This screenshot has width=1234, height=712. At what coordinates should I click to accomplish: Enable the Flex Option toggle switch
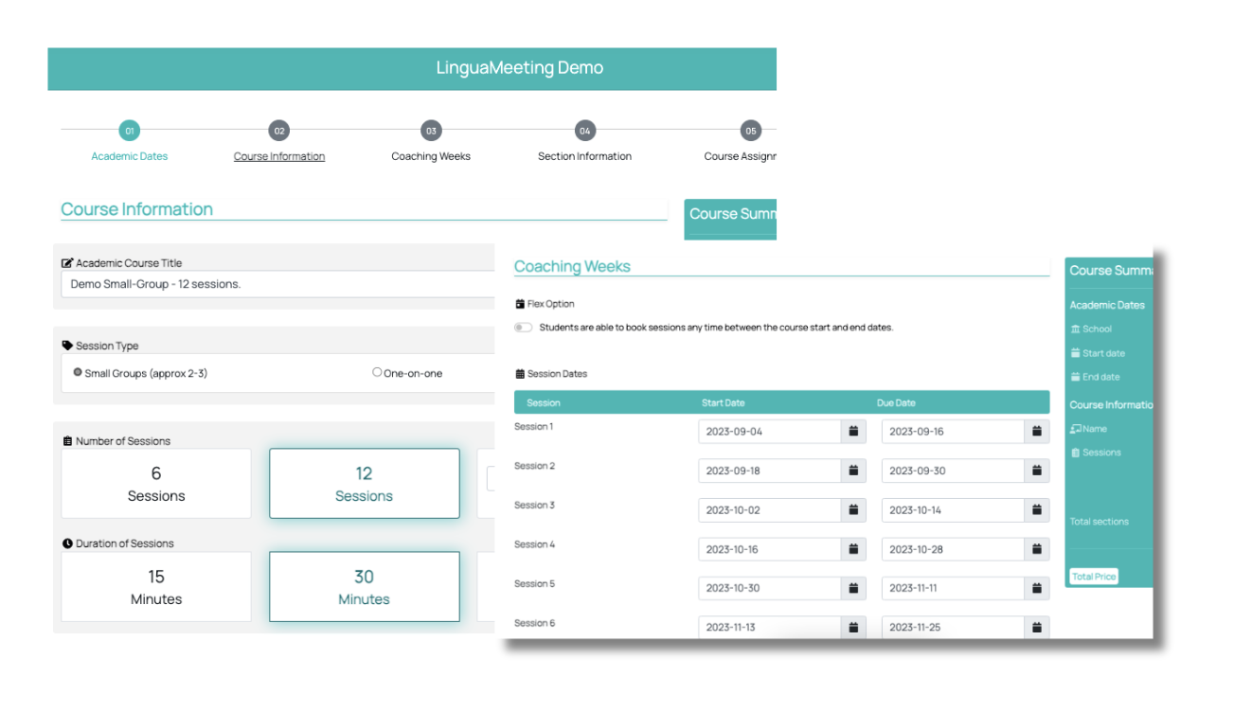click(523, 328)
